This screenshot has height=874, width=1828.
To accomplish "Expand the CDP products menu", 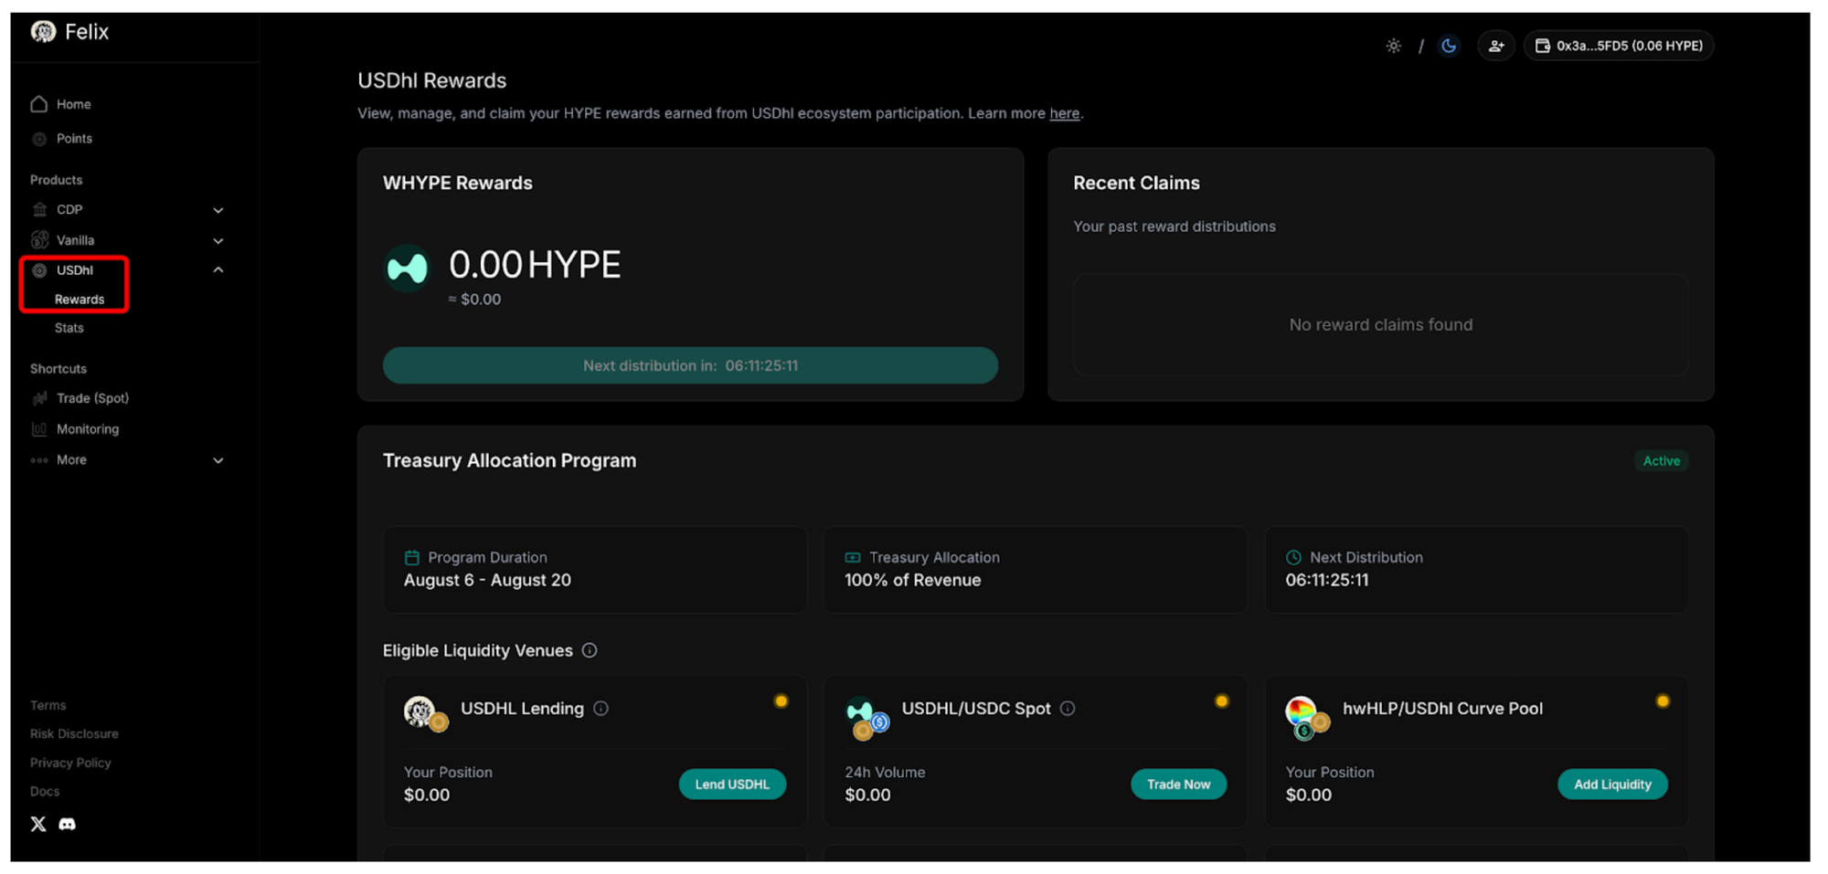I will 218,210.
